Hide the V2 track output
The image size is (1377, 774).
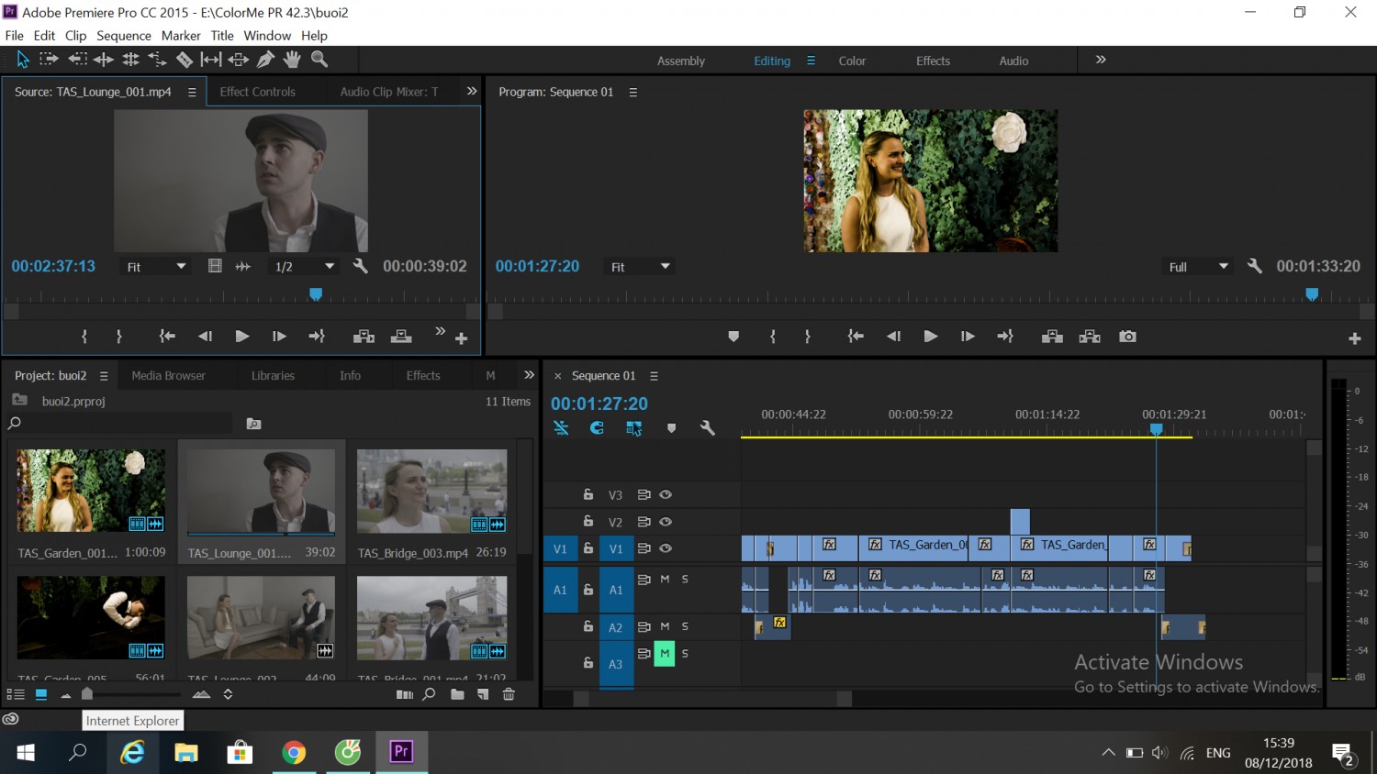click(666, 522)
